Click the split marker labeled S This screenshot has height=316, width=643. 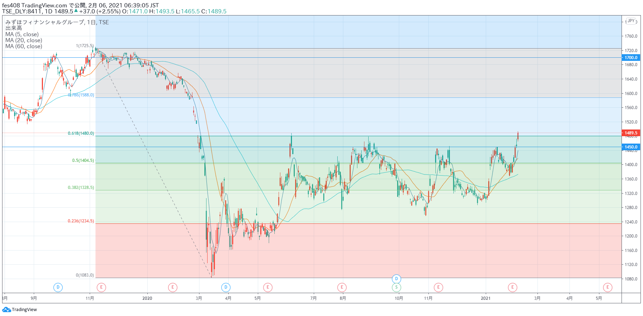396,287
